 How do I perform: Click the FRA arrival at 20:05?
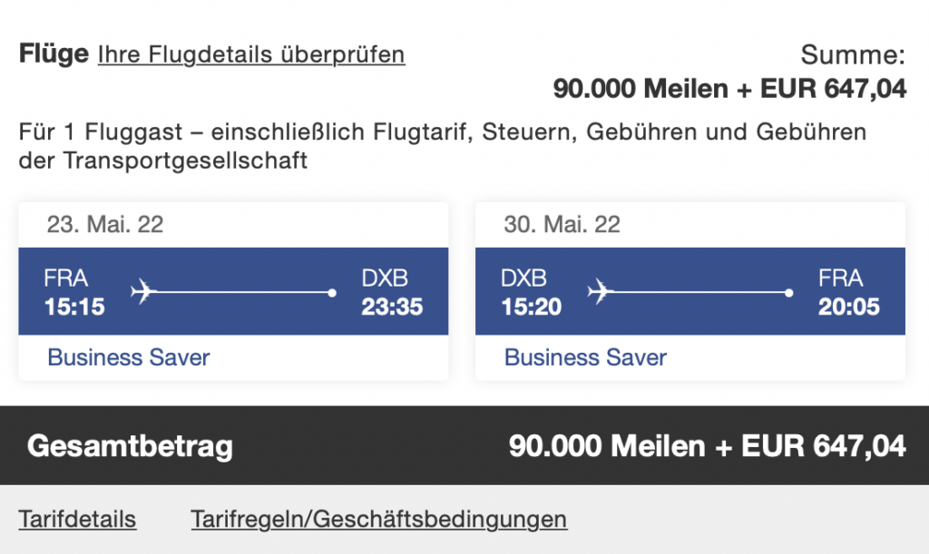(x=849, y=293)
